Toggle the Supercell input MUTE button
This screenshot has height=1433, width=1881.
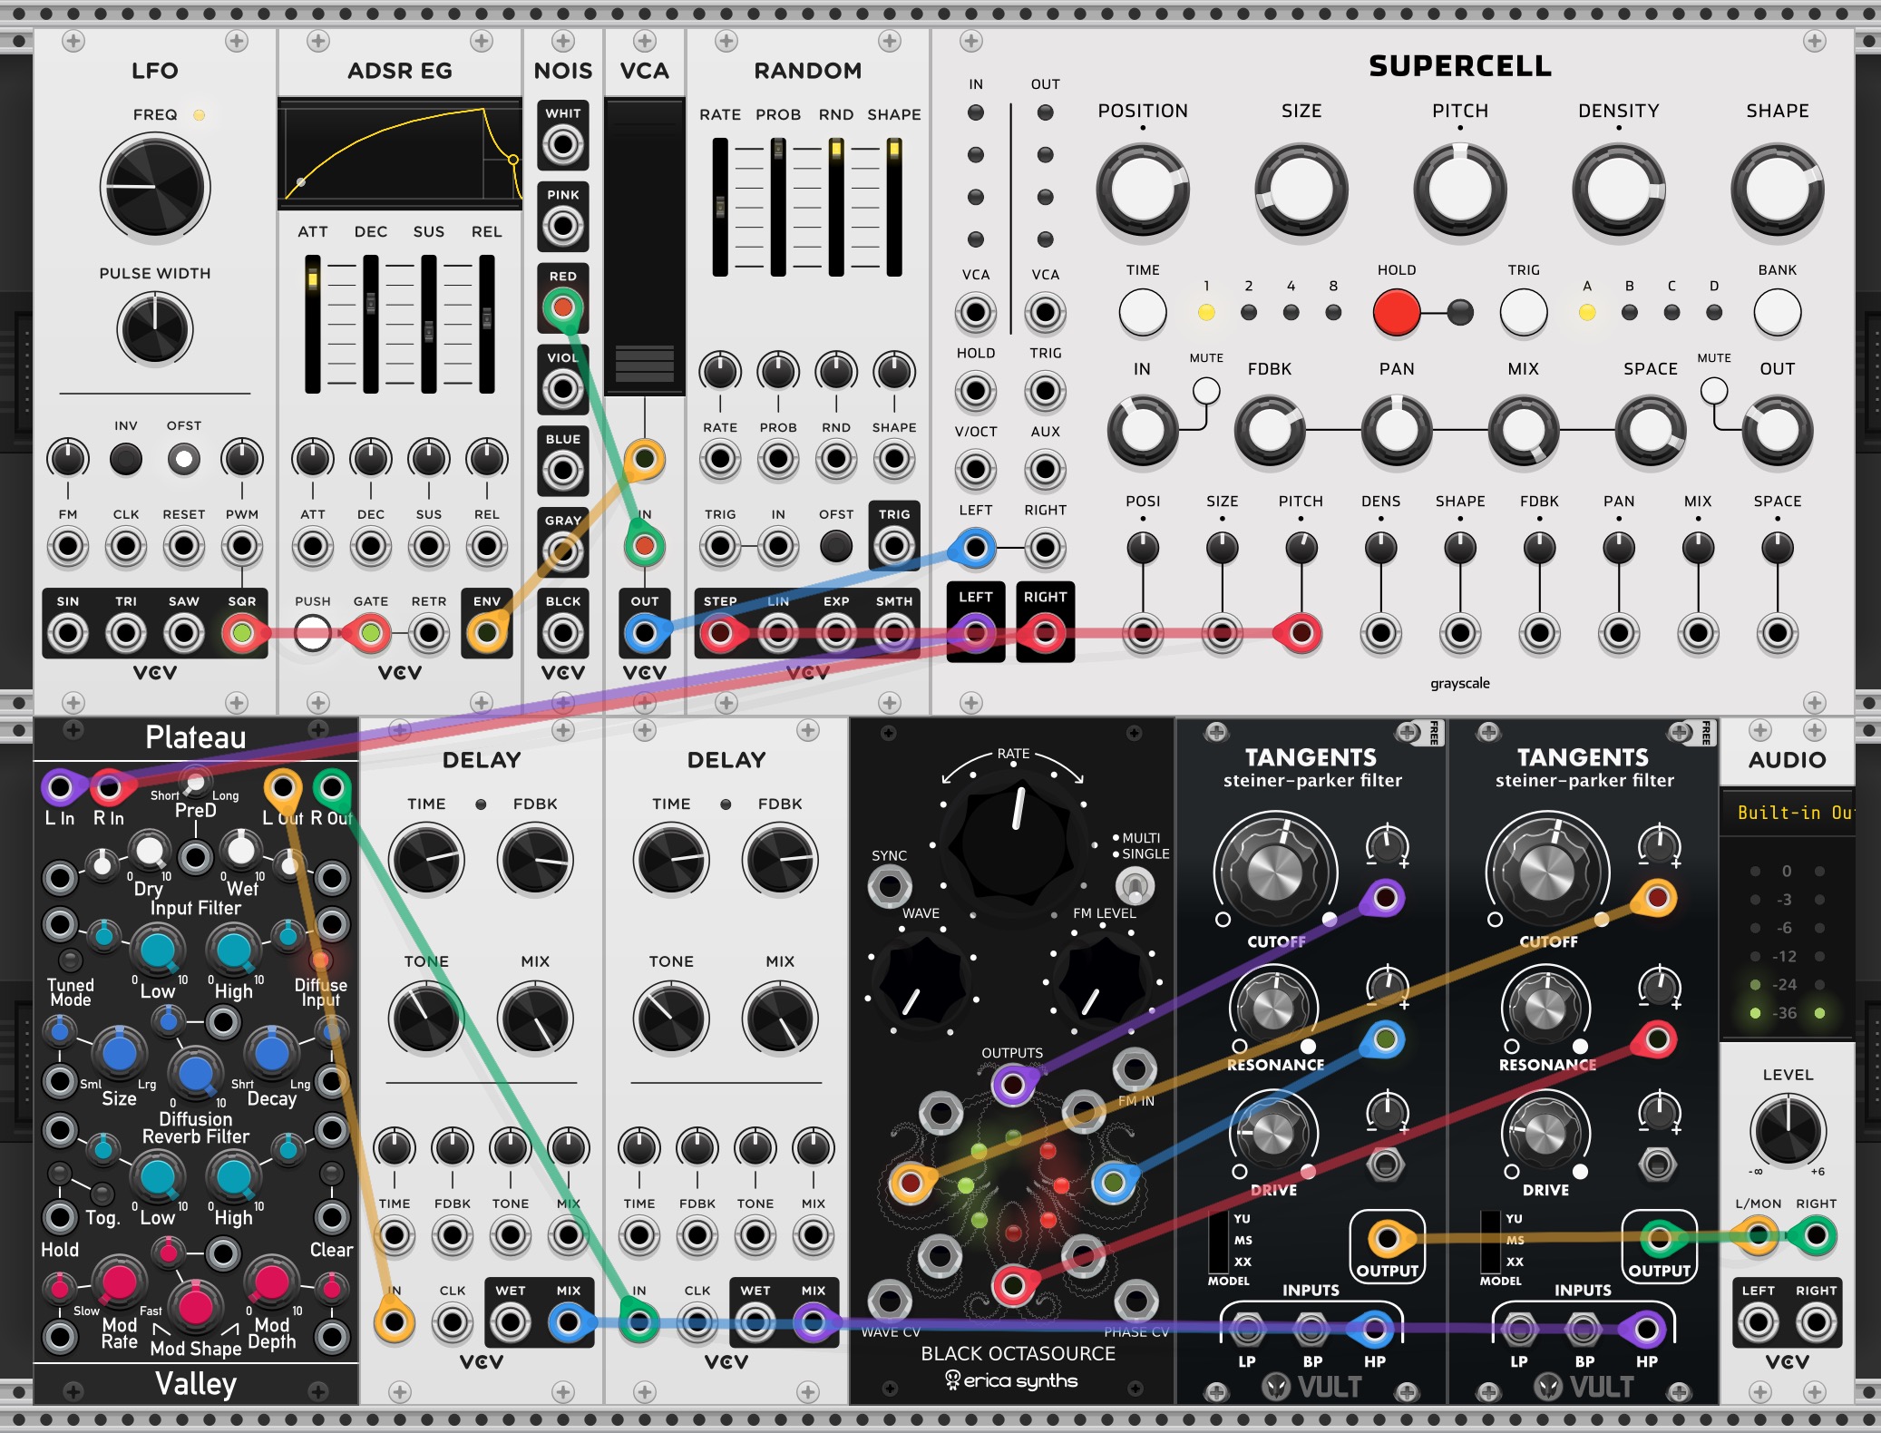[1206, 391]
